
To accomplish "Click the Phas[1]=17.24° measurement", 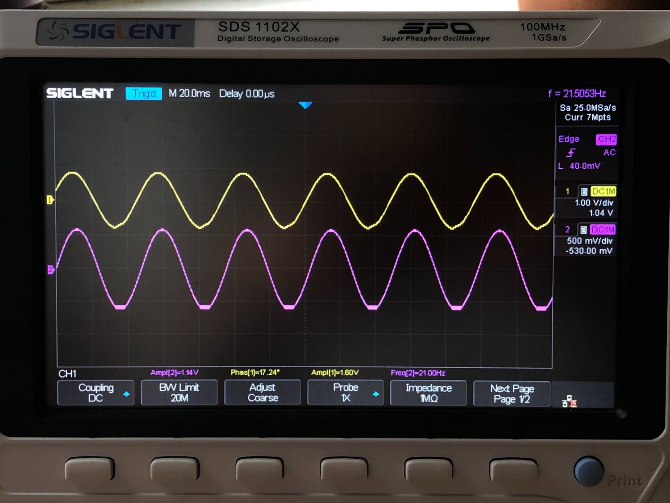I will [x=255, y=373].
